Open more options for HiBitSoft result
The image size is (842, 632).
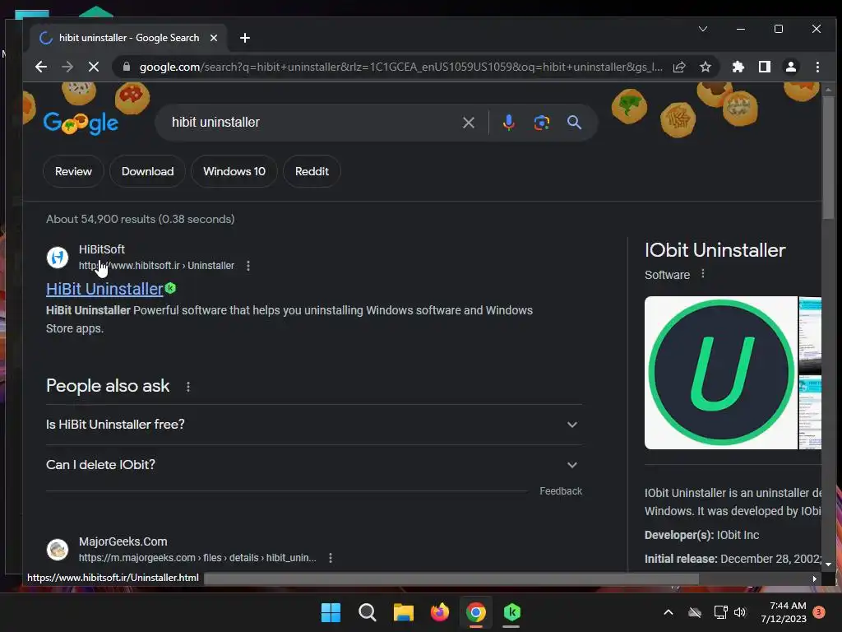click(248, 266)
